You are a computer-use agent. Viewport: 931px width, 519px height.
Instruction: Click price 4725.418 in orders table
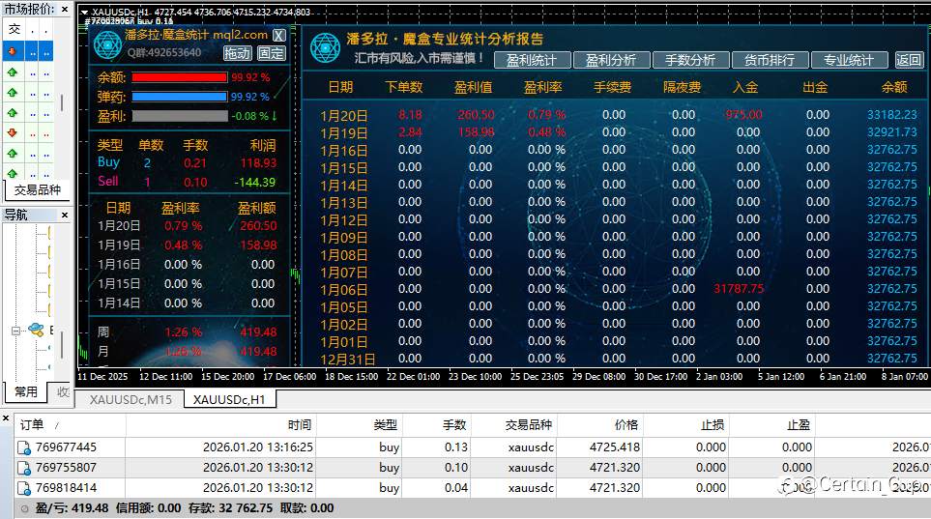click(x=615, y=447)
